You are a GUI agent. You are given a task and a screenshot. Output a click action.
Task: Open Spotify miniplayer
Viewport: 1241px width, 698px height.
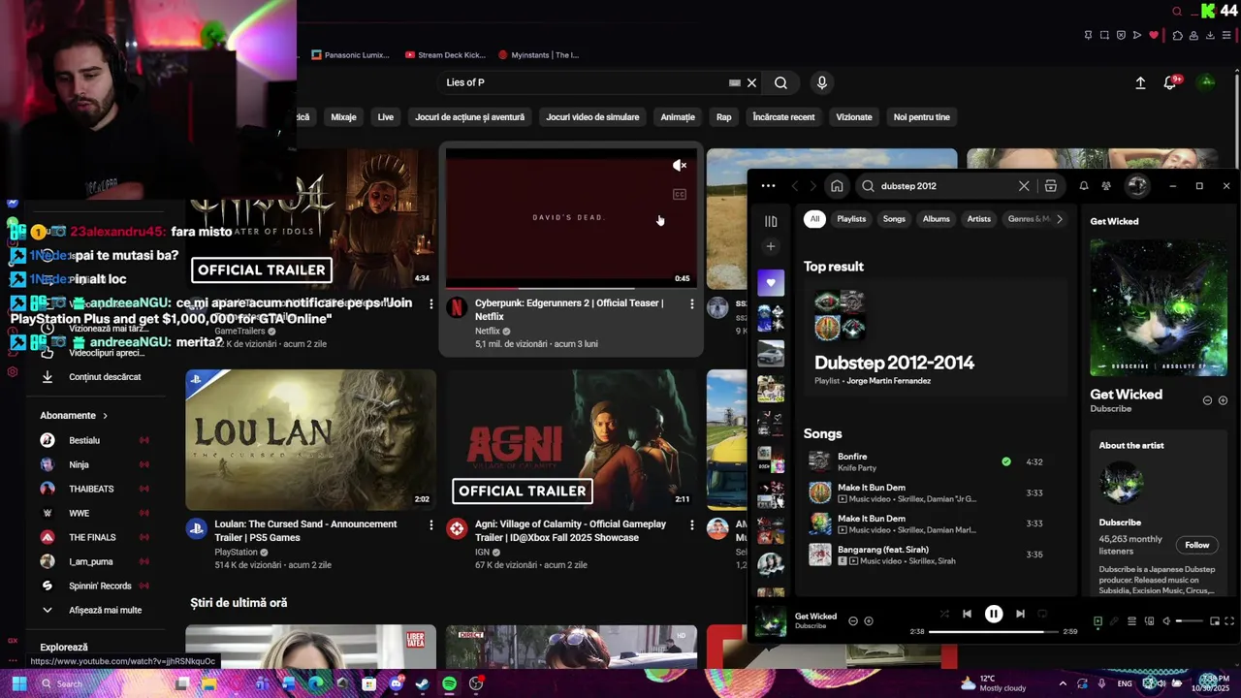pos(1215,621)
